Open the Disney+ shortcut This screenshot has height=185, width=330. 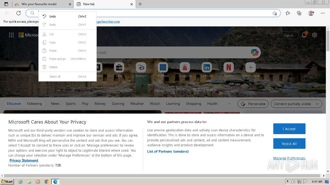[x=141, y=70]
